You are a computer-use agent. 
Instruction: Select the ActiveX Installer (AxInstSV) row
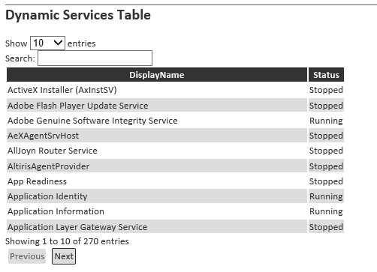click(x=175, y=90)
